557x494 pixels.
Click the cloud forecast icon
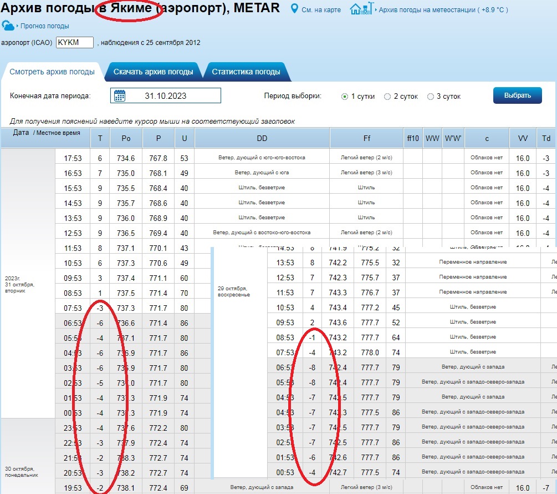[x=8, y=26]
